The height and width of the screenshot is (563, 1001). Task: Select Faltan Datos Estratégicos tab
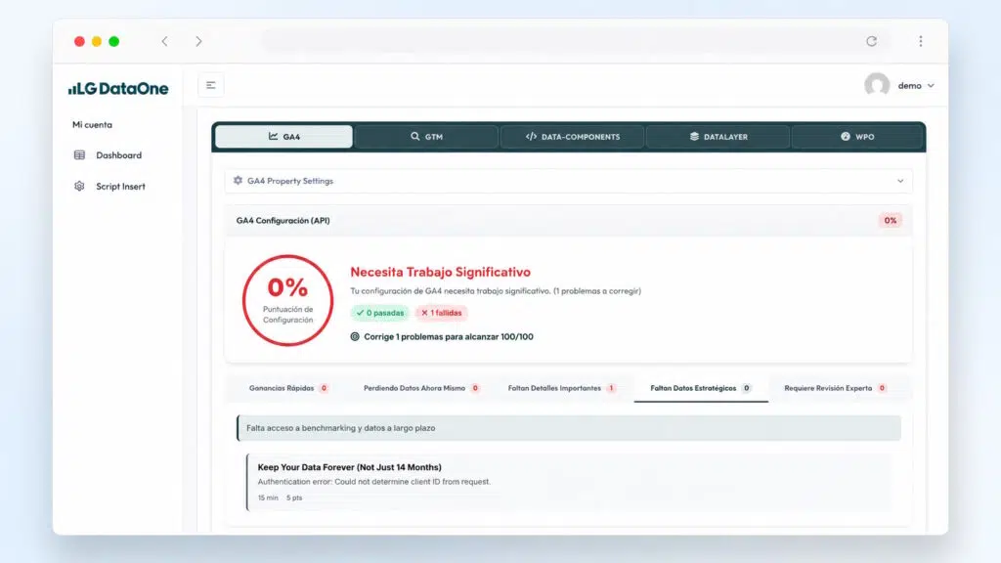click(x=701, y=388)
